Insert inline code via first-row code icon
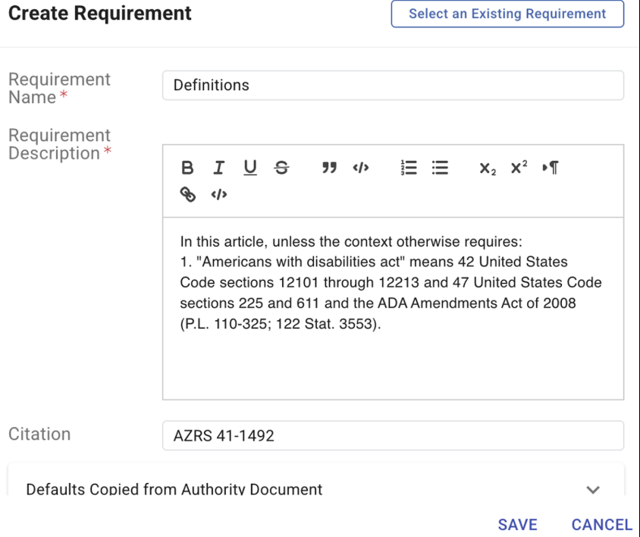Screen dimensions: 640x537 tap(360, 168)
